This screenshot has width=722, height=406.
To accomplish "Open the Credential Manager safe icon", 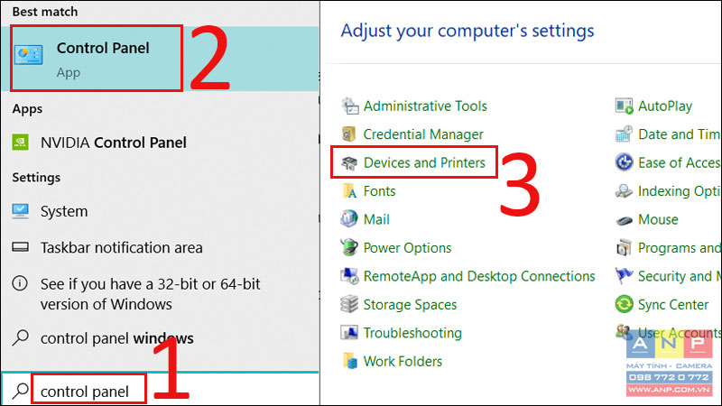I will [x=348, y=134].
